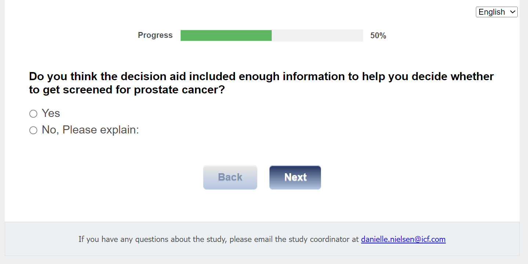Click the chevron arrow of language selector
Viewport: 528px width, 264px height.
click(512, 12)
